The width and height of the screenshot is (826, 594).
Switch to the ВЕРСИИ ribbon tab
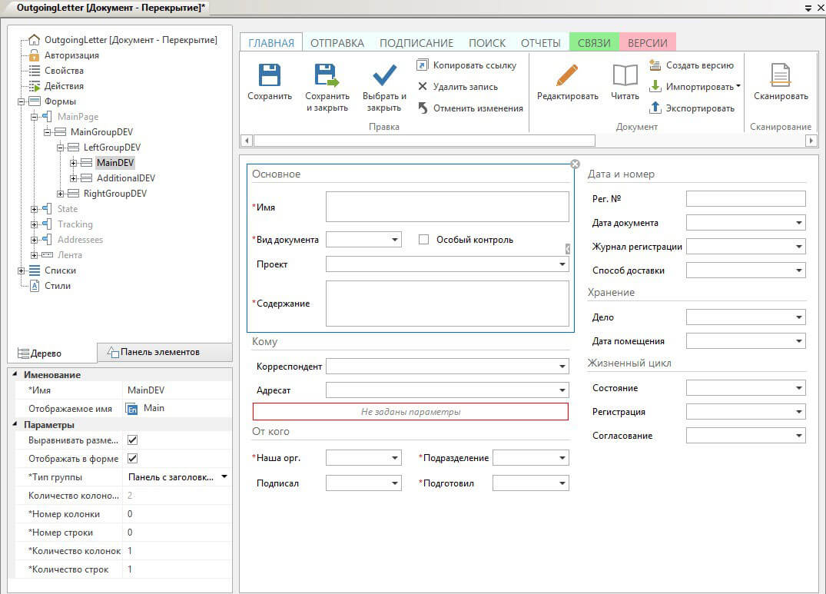(648, 43)
